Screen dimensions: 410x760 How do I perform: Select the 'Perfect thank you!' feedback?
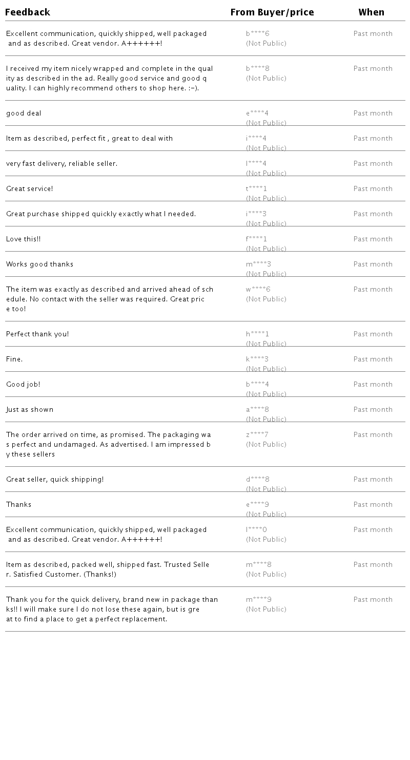tap(37, 334)
